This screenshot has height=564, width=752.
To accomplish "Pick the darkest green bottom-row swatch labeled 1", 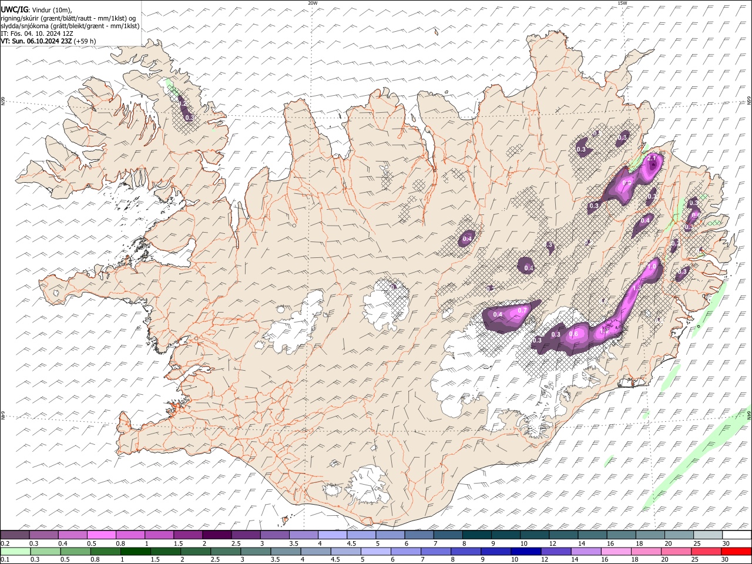I will point(135,551).
